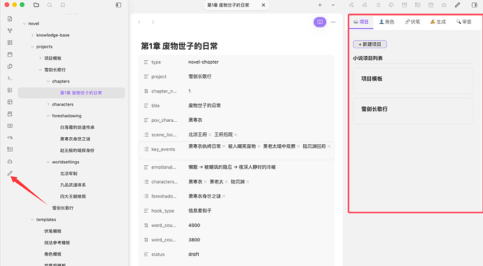Click the <% templater icon in ribbon
The width and height of the screenshot is (483, 266).
coord(10,138)
